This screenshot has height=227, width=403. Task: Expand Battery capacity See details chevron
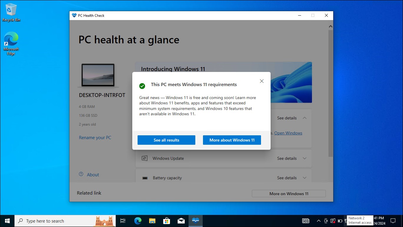click(x=305, y=178)
